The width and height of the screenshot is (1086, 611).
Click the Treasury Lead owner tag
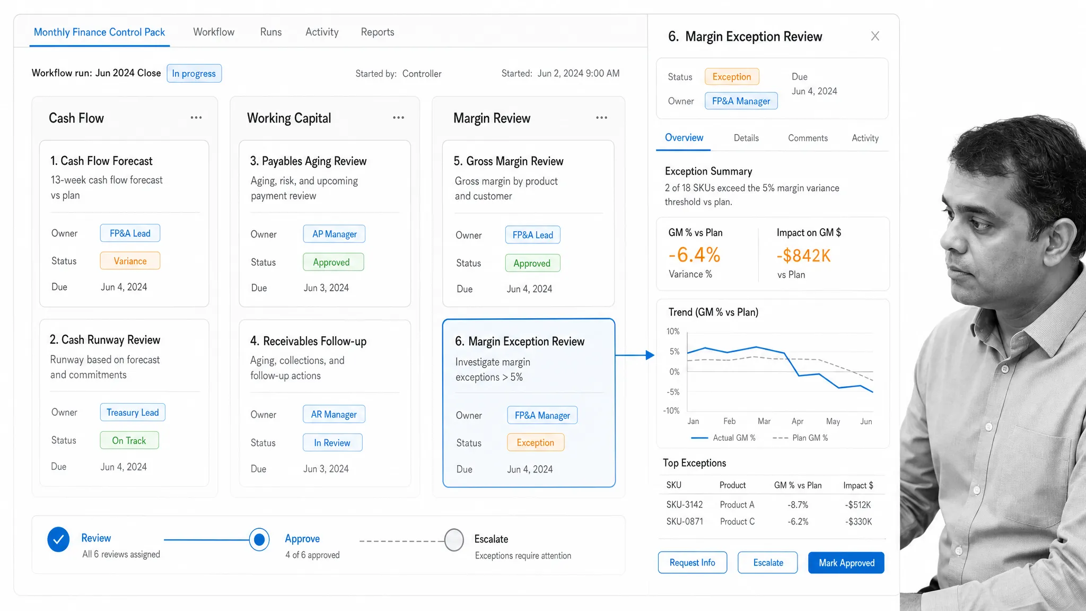[x=133, y=413]
